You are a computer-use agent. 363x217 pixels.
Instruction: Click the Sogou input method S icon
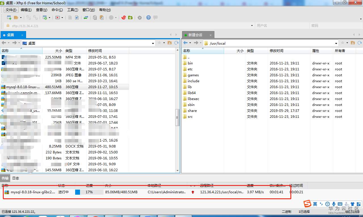(x=307, y=204)
